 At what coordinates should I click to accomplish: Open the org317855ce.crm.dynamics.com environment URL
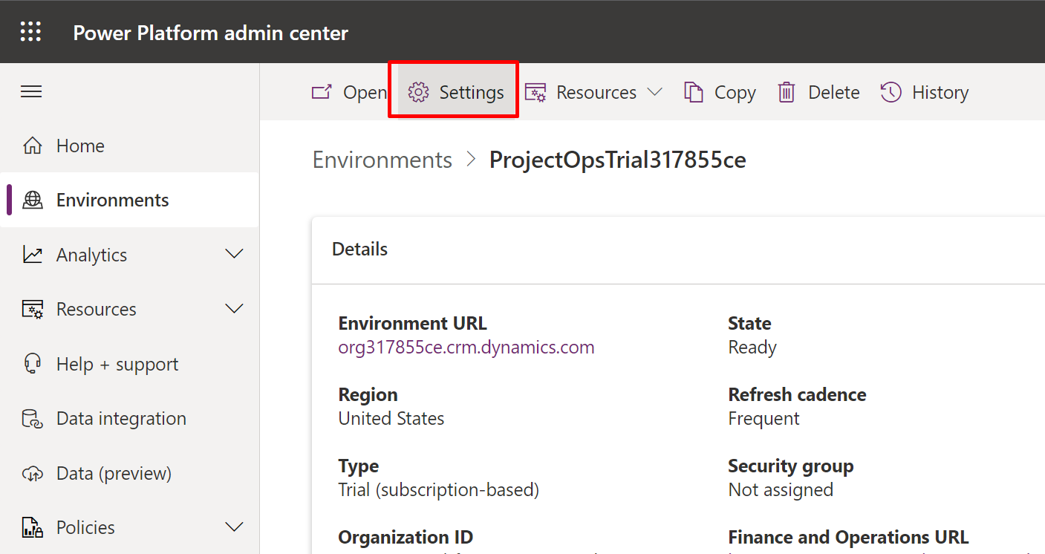click(x=466, y=347)
